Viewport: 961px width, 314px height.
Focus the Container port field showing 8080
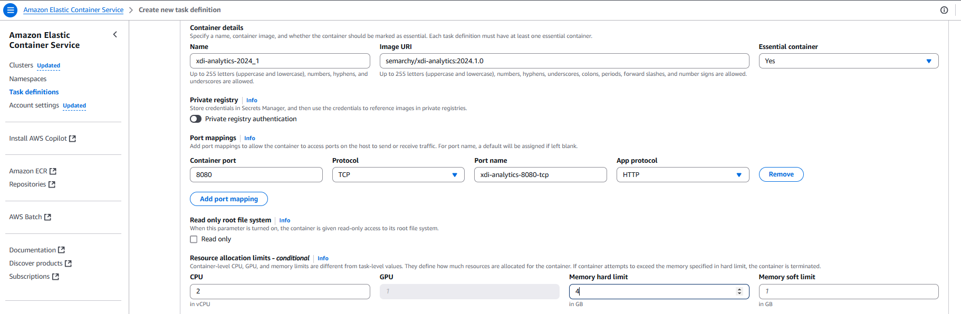pyautogui.click(x=256, y=175)
